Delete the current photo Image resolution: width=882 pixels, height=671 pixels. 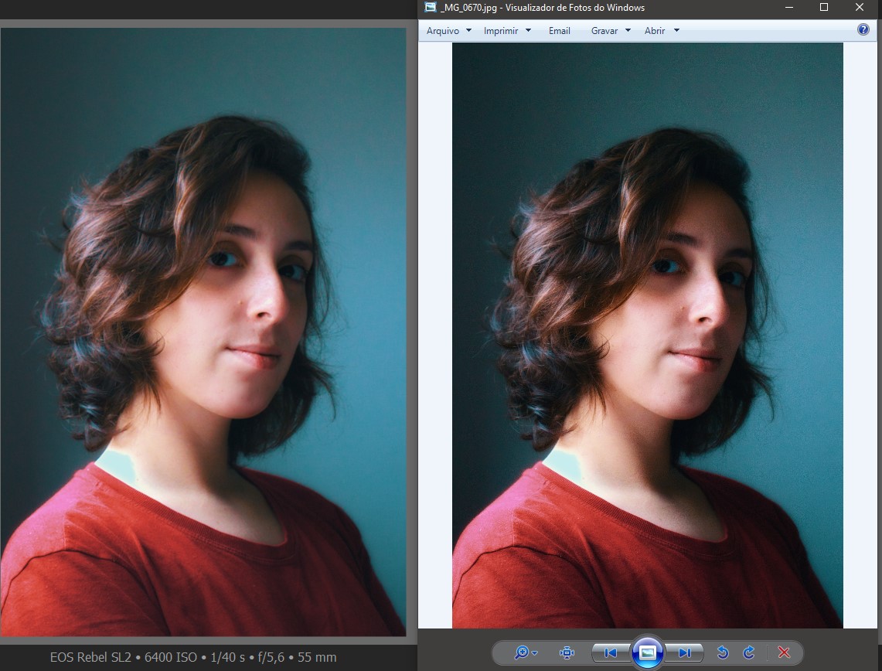784,652
